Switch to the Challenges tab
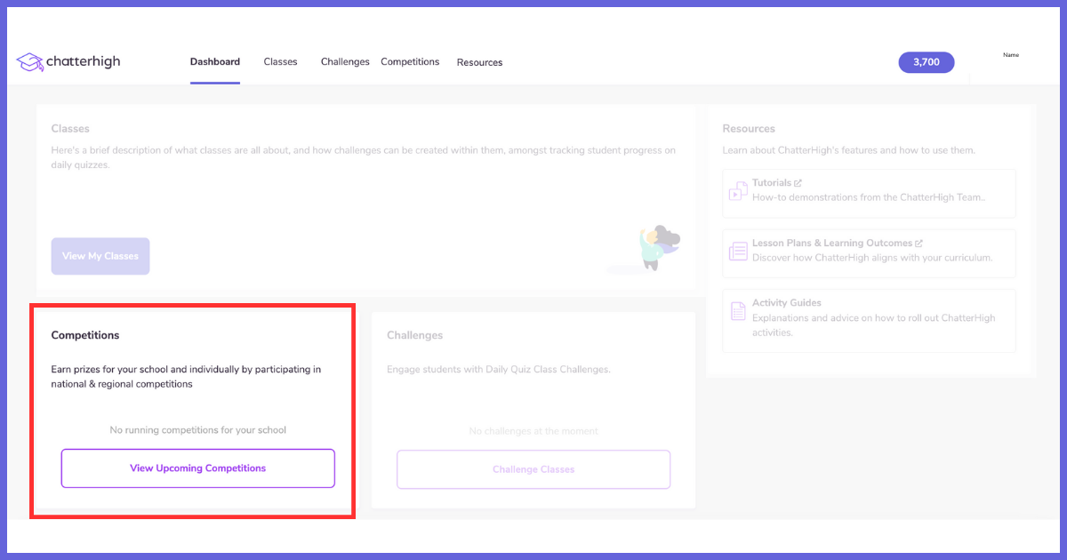 (x=345, y=61)
